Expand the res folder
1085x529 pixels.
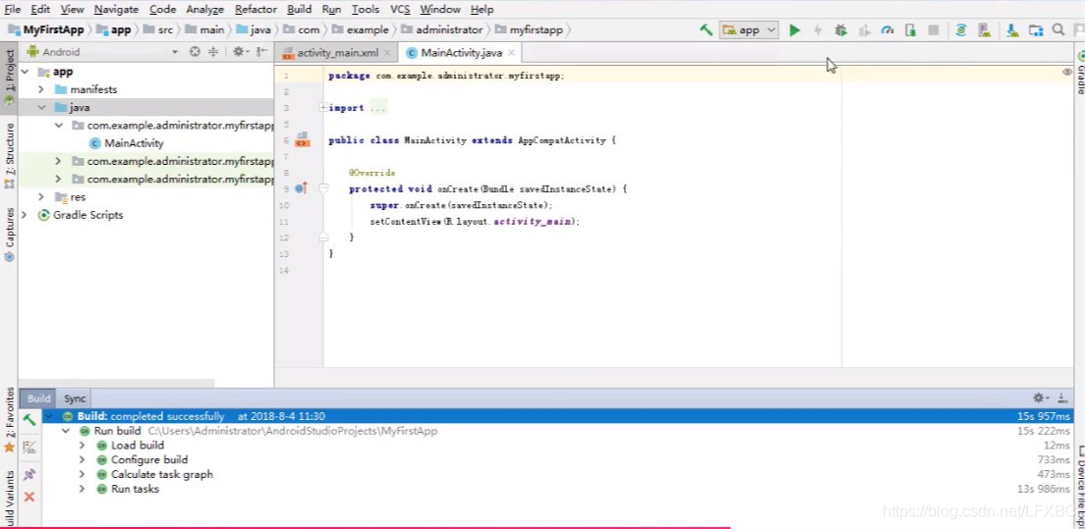[x=41, y=197]
